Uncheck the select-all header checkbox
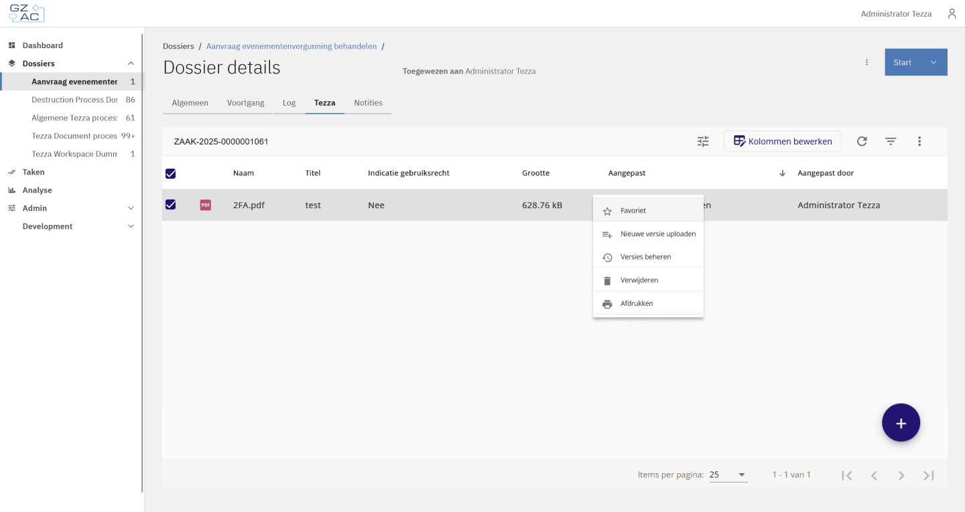965x512 pixels. [x=170, y=173]
